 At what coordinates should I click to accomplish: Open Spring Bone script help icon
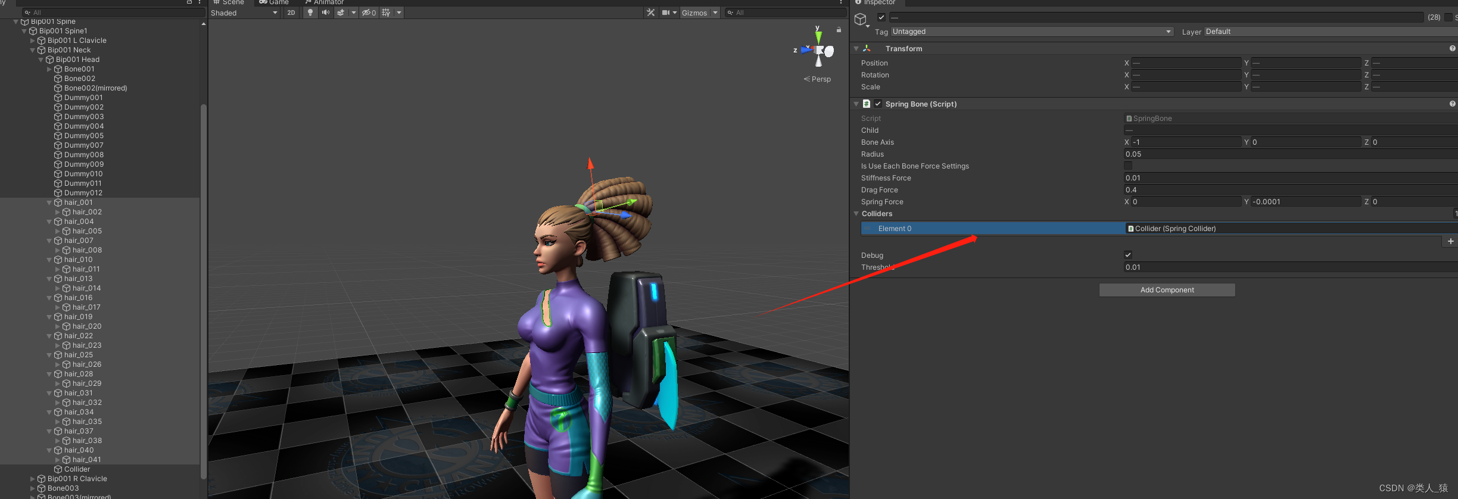(1452, 104)
